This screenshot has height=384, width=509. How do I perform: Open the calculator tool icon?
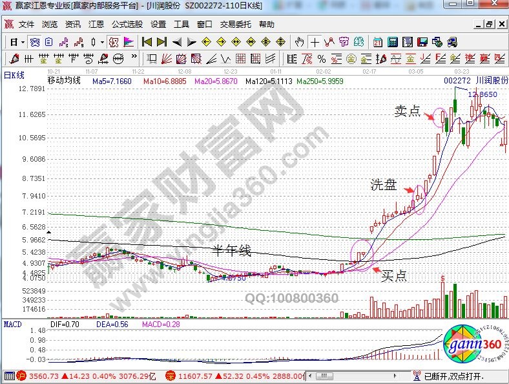[x=393, y=42]
